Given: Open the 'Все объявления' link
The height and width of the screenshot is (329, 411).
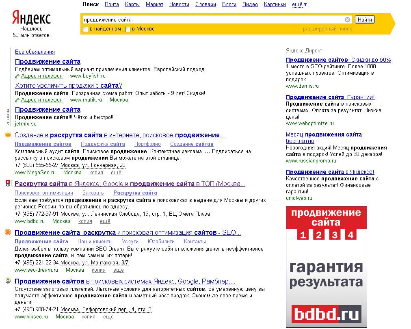Looking at the screenshot, I should 35,52.
